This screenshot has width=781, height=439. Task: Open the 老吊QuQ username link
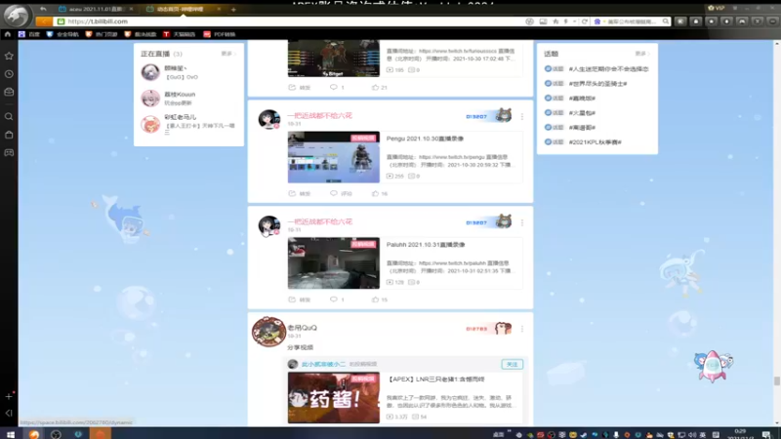303,328
